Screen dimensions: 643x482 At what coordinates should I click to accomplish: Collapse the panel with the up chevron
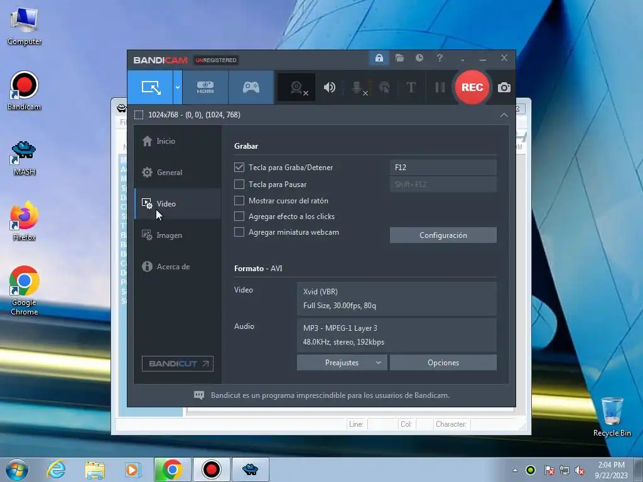tap(504, 115)
